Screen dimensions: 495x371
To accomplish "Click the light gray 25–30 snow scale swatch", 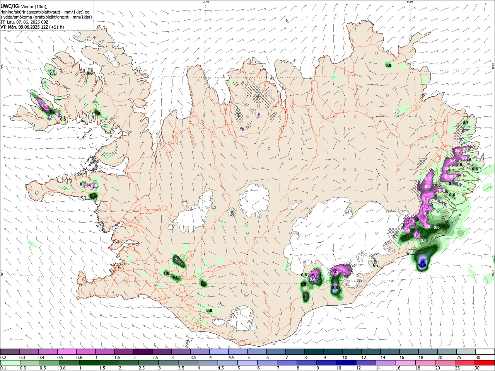I will pos(466,352).
